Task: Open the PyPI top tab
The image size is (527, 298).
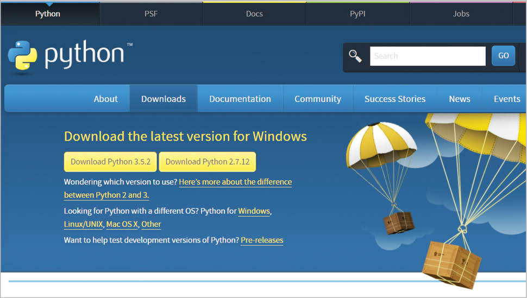Action: [x=357, y=14]
